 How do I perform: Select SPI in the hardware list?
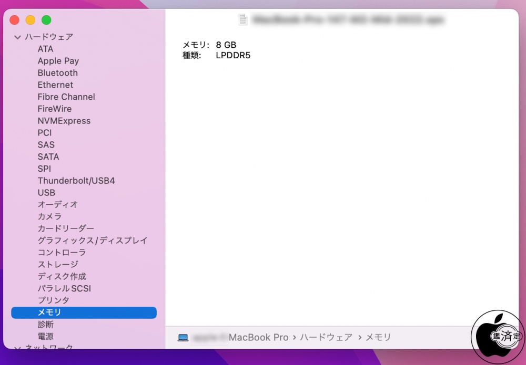click(44, 169)
